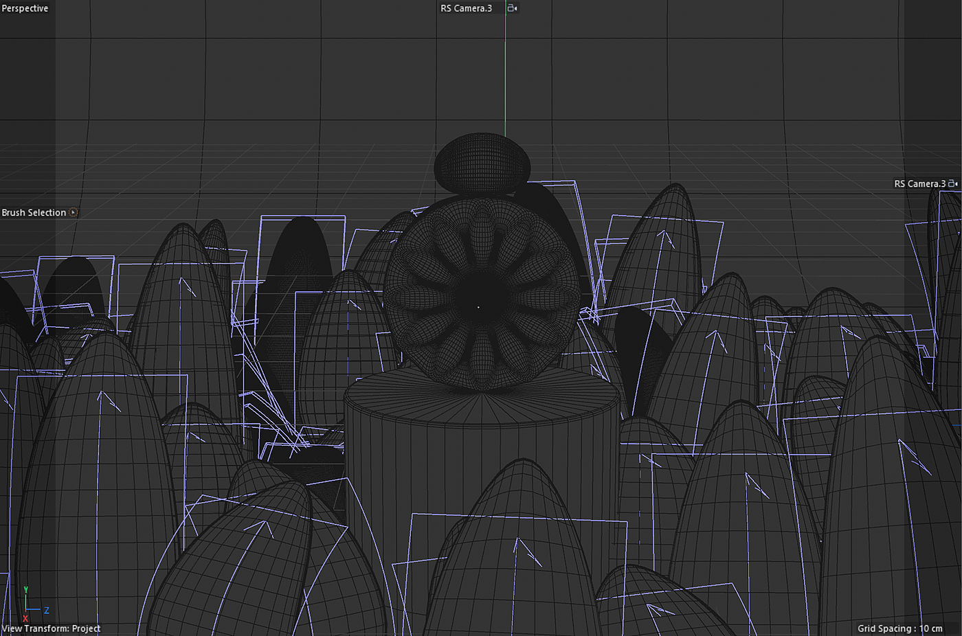Click the Brush Selection text label

(x=34, y=213)
